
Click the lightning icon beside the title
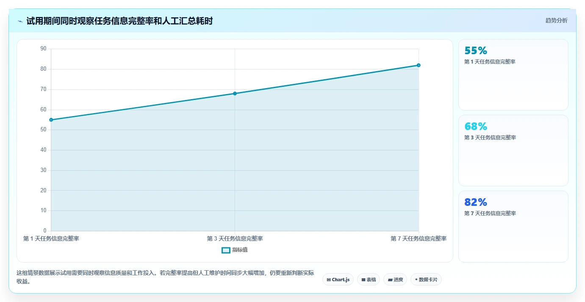(20, 21)
